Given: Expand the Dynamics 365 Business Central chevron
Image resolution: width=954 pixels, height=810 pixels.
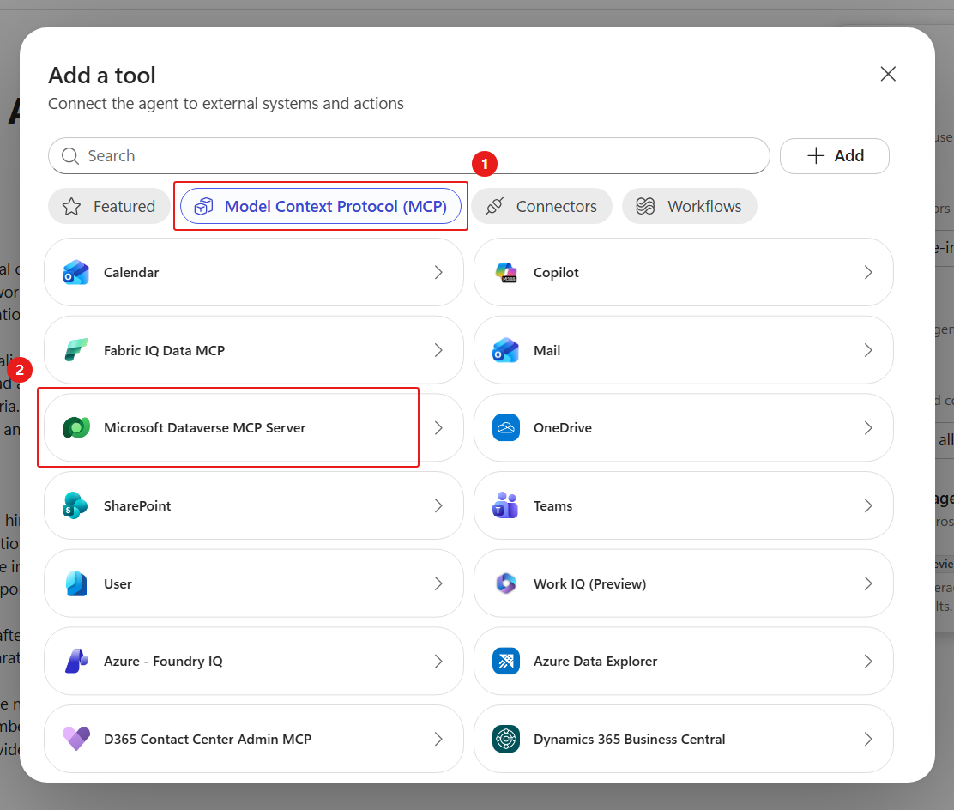Looking at the screenshot, I should coord(868,739).
